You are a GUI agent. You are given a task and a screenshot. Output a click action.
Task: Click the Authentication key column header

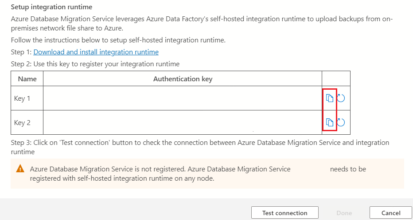183,79
